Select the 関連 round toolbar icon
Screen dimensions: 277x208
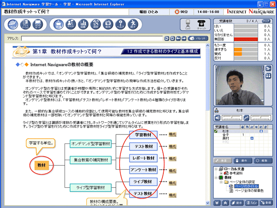(59, 24)
